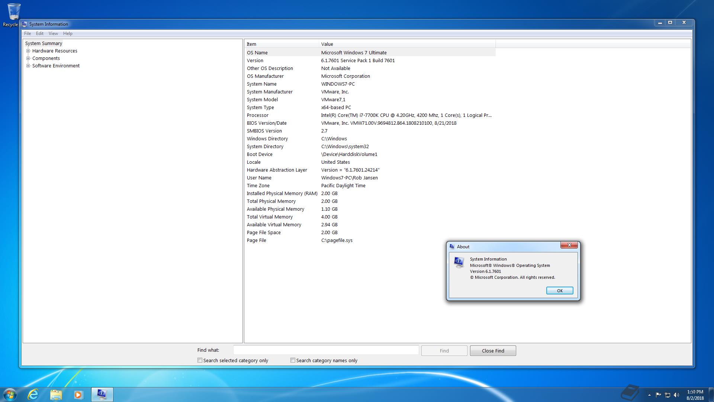Open network icon in system tray
Screen dimensions: 714x402
tap(668, 395)
